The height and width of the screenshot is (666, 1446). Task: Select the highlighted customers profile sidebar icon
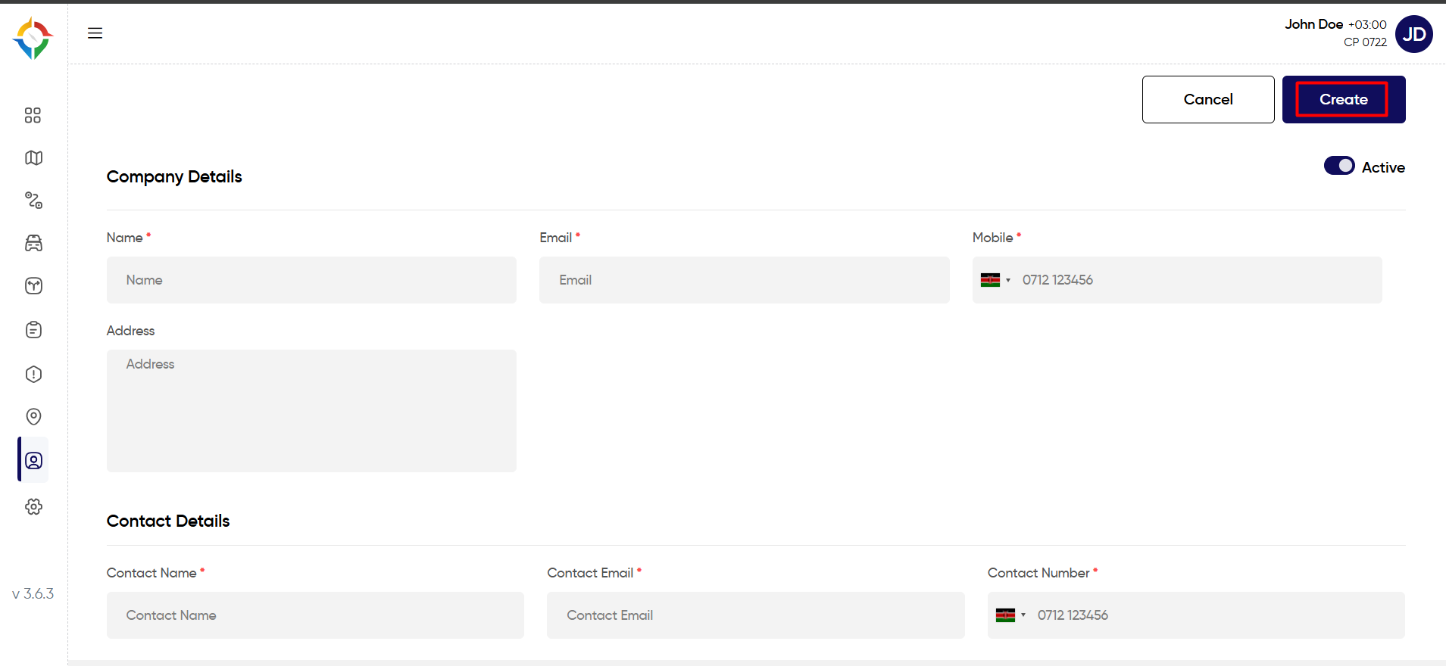point(33,460)
